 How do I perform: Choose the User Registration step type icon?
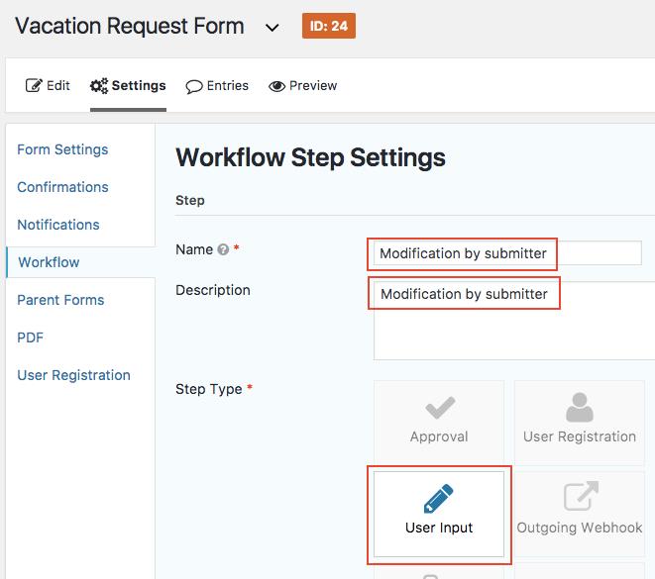click(x=579, y=408)
